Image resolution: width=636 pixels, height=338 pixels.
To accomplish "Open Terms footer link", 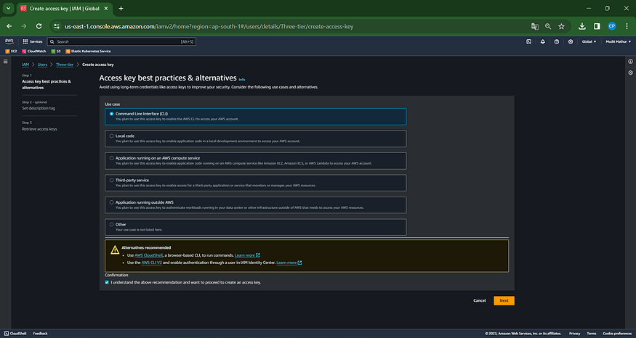I will point(592,334).
